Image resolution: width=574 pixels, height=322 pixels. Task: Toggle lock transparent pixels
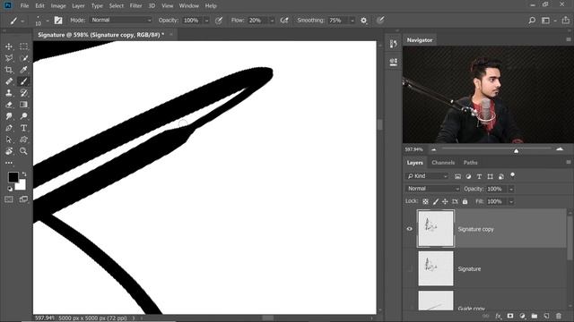425,201
